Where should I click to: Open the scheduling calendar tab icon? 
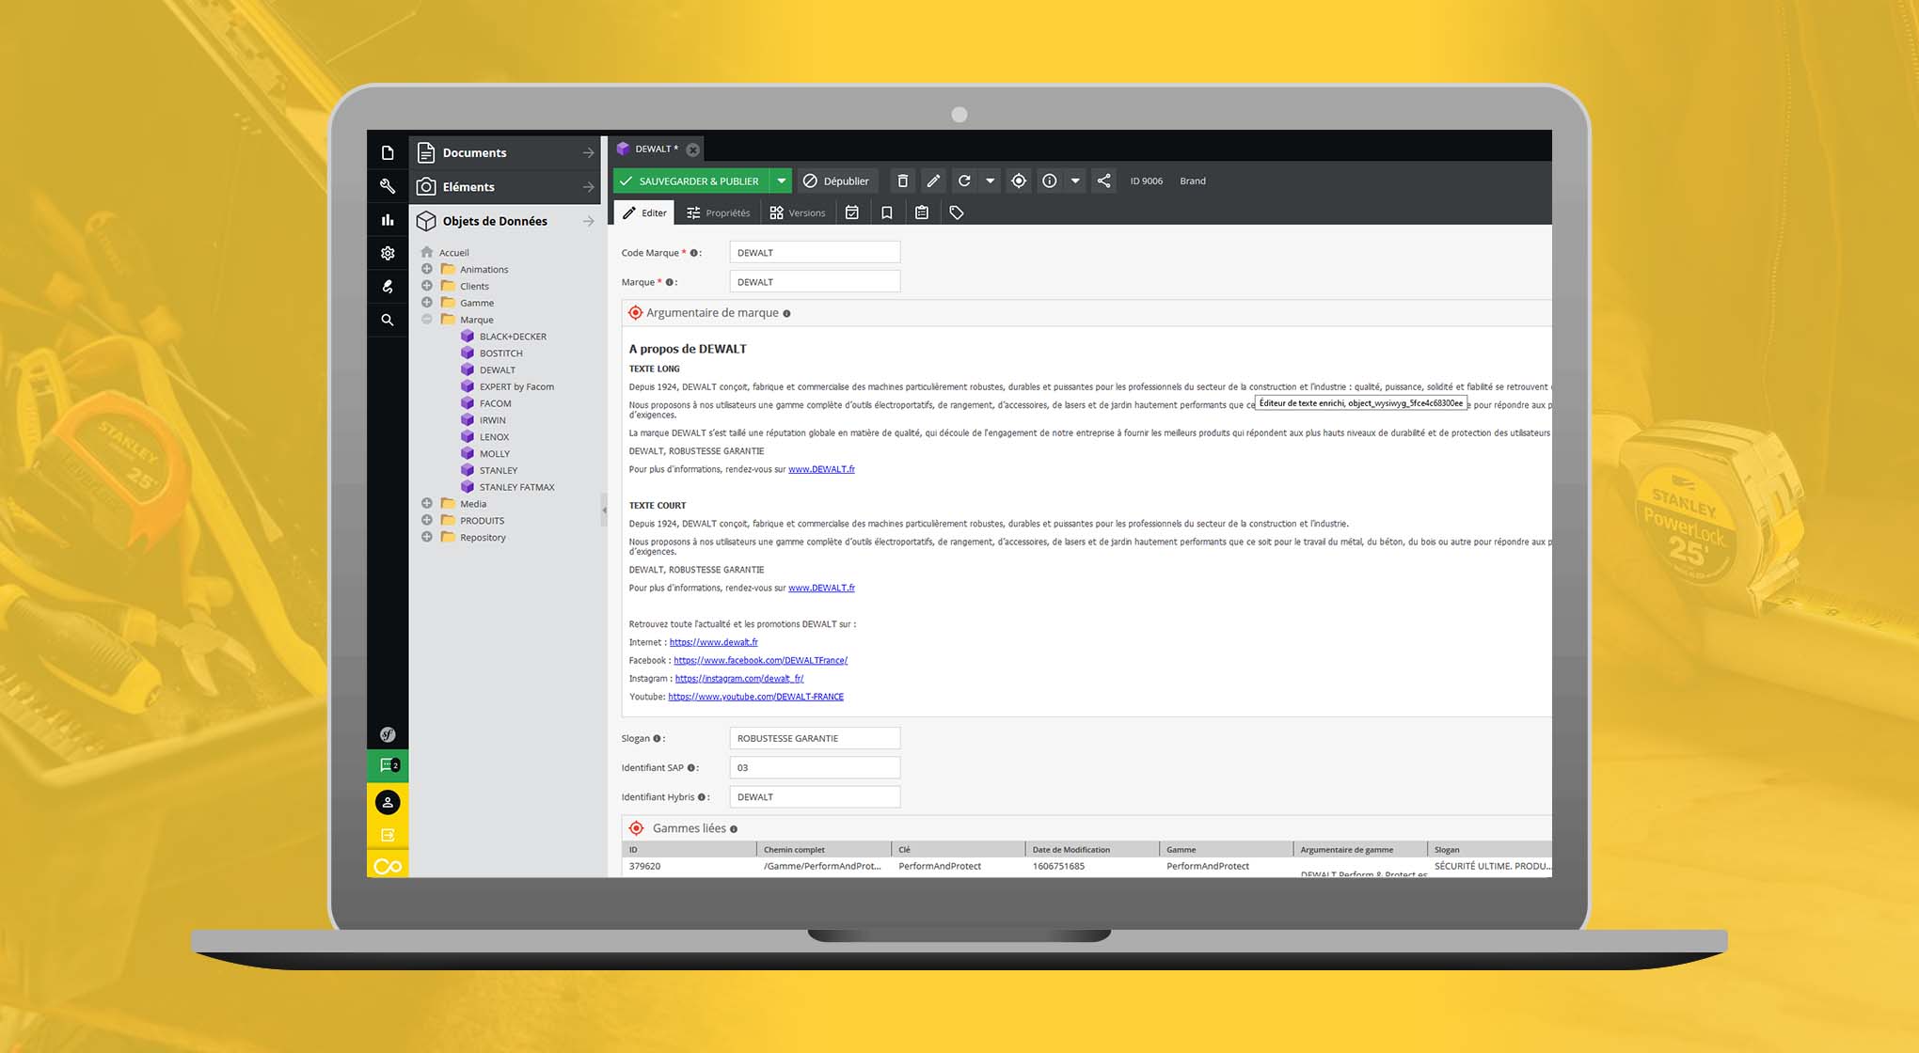[852, 212]
